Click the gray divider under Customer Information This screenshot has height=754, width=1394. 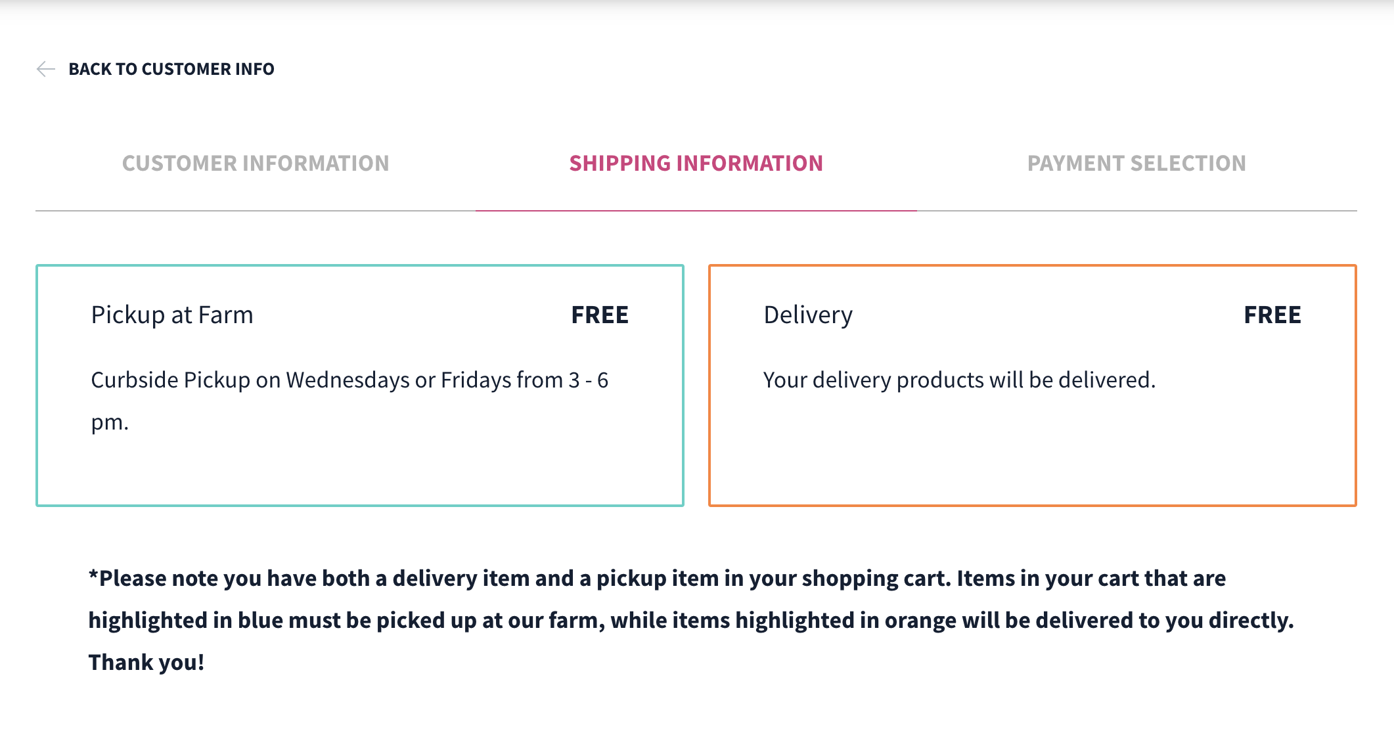(x=256, y=211)
